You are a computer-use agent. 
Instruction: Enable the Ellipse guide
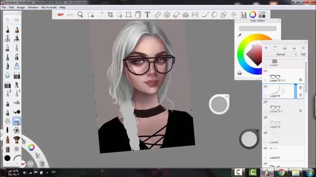167,15
